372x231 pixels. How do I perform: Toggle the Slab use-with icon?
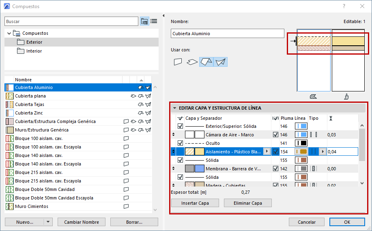(x=192, y=62)
